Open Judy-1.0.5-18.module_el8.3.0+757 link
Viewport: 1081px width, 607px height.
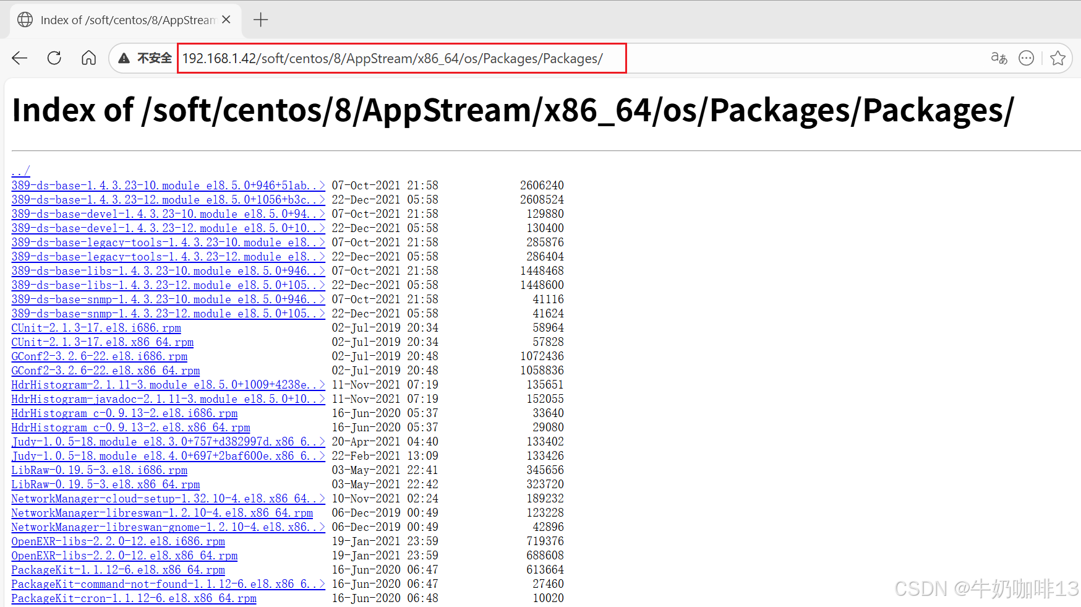[x=168, y=442]
